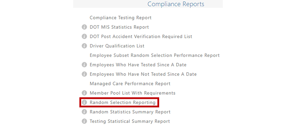Viewport: 296px width, 127px height.
Task: Open the Compliance Testing Report
Action: tap(120, 18)
